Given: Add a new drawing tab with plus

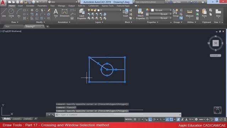Looking at the screenshot, I should pos(48,27).
